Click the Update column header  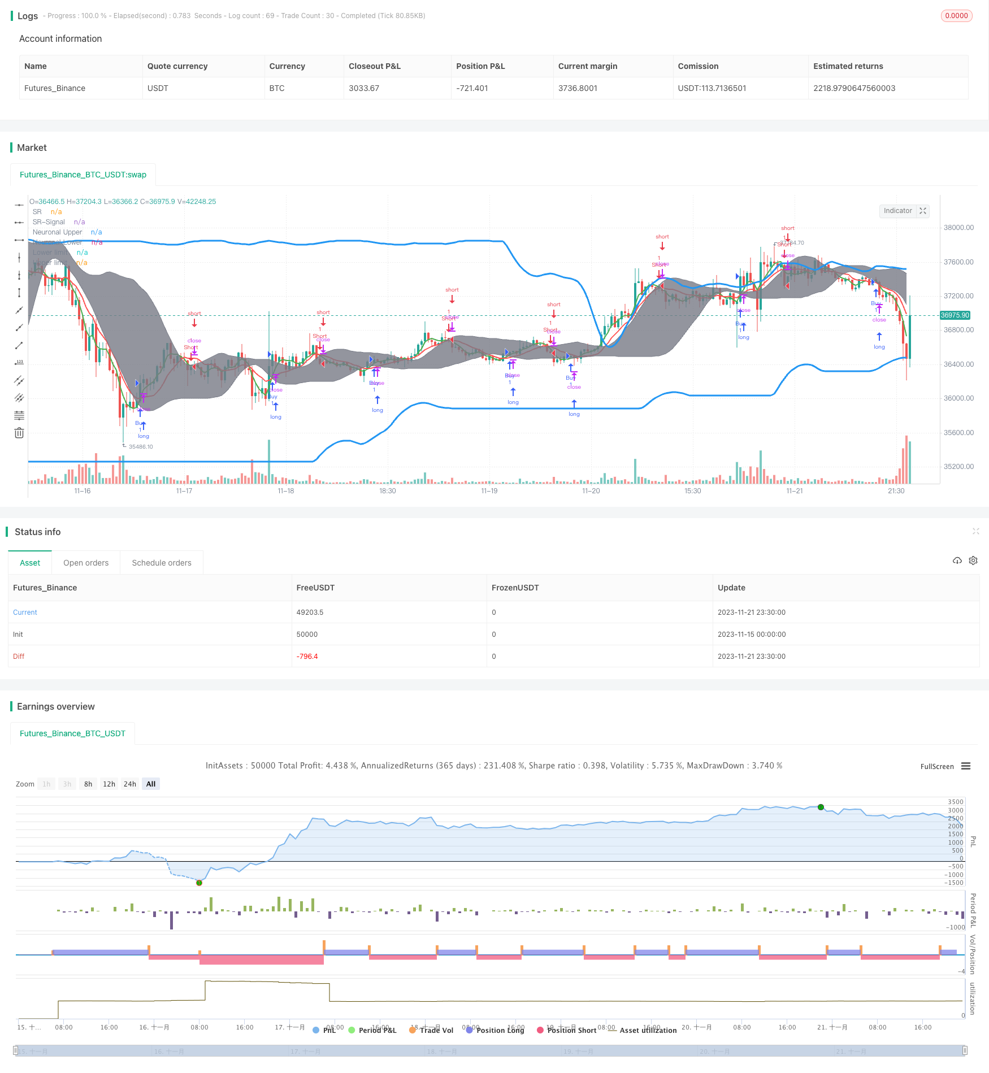[846, 588]
